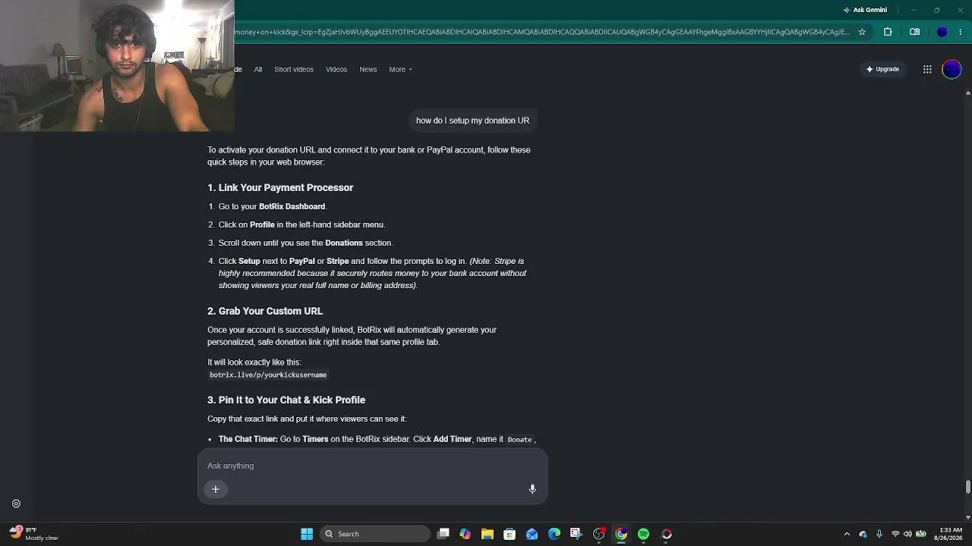The width and height of the screenshot is (972, 546).
Task: Open the OneDrive tray icon
Action: click(863, 534)
